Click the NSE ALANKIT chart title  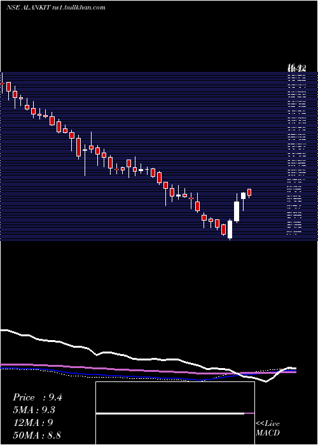[56, 8]
